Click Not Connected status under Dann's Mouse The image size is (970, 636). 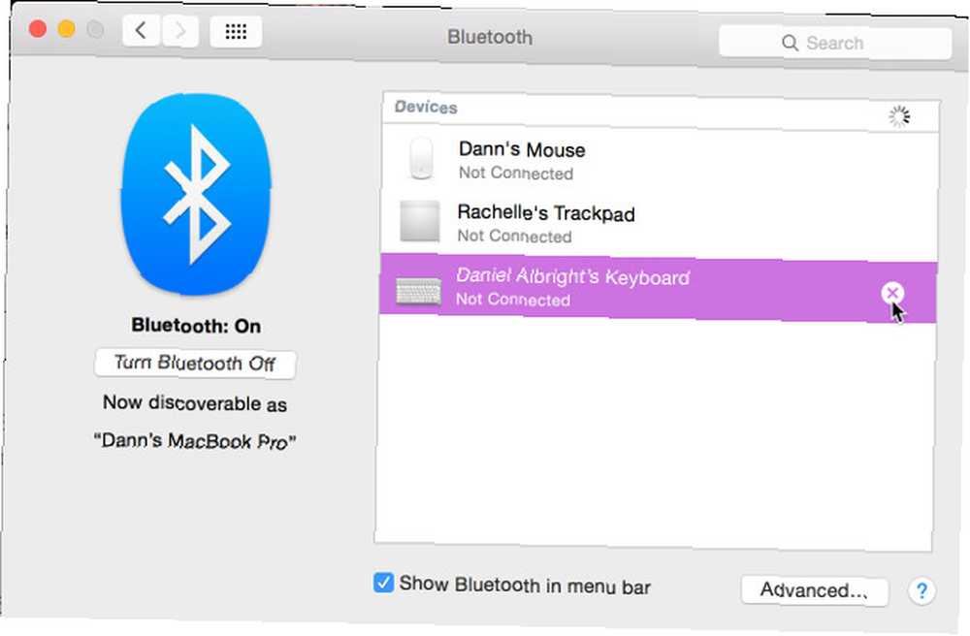click(x=516, y=174)
